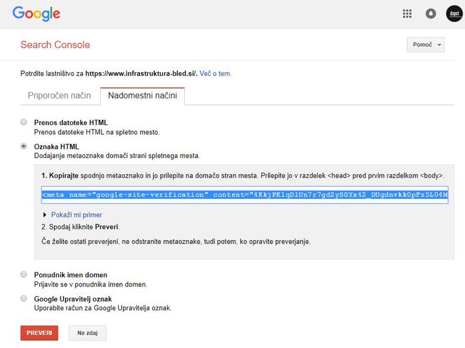Screen dimensions: 465x348
Task: Click the 'Oznaka HTML' label text
Action: [x=56, y=147]
